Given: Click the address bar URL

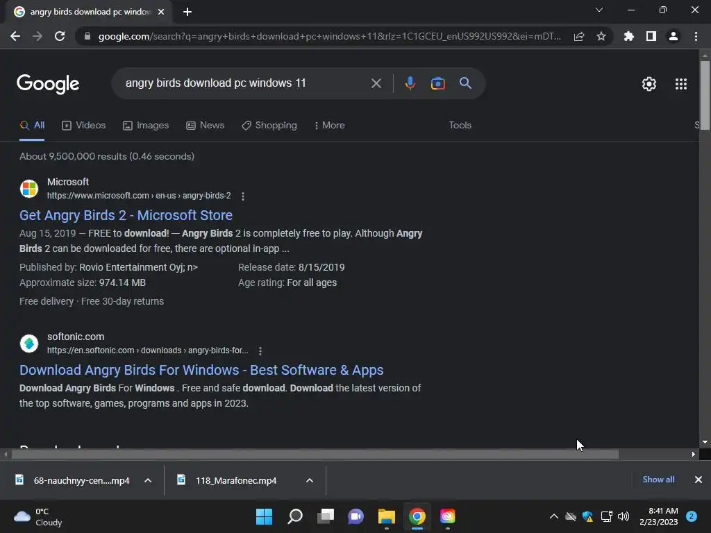Looking at the screenshot, I should pyautogui.click(x=329, y=36).
